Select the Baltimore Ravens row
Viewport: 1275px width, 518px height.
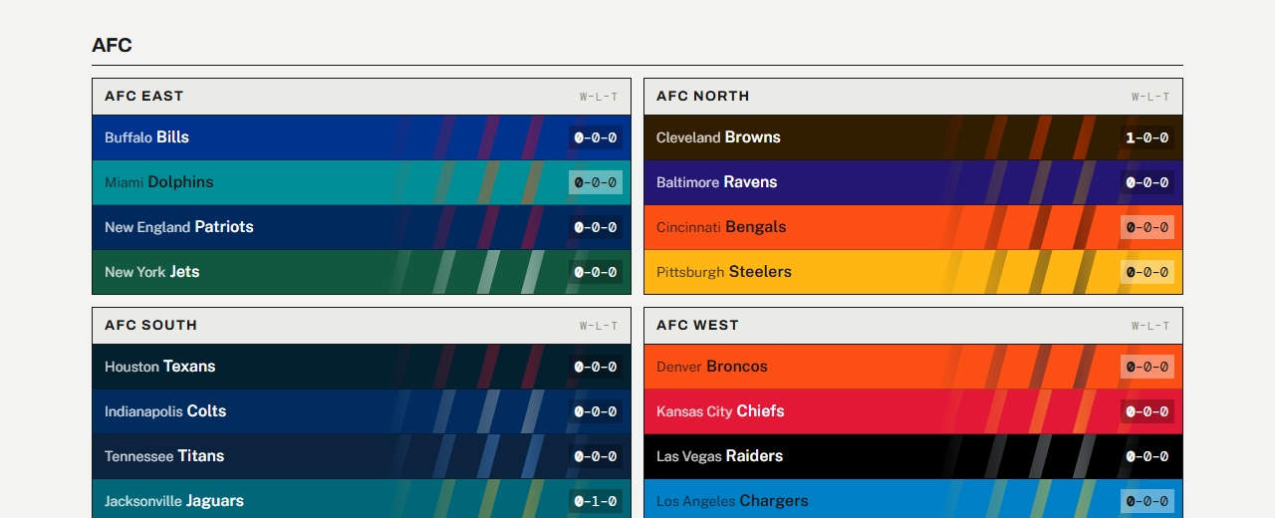pos(913,182)
